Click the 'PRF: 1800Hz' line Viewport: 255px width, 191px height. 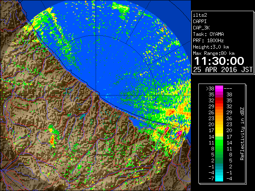click(x=208, y=41)
